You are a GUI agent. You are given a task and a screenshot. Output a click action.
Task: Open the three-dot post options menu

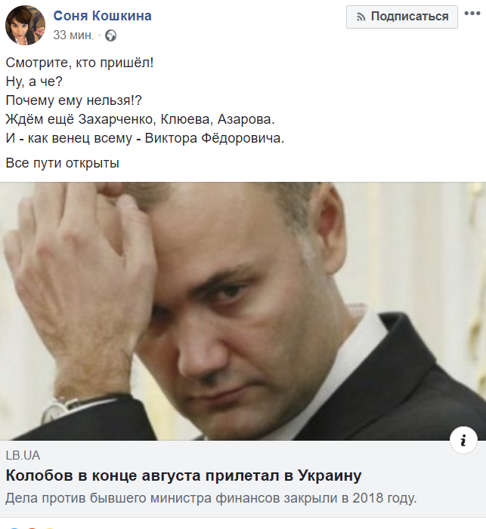click(472, 14)
